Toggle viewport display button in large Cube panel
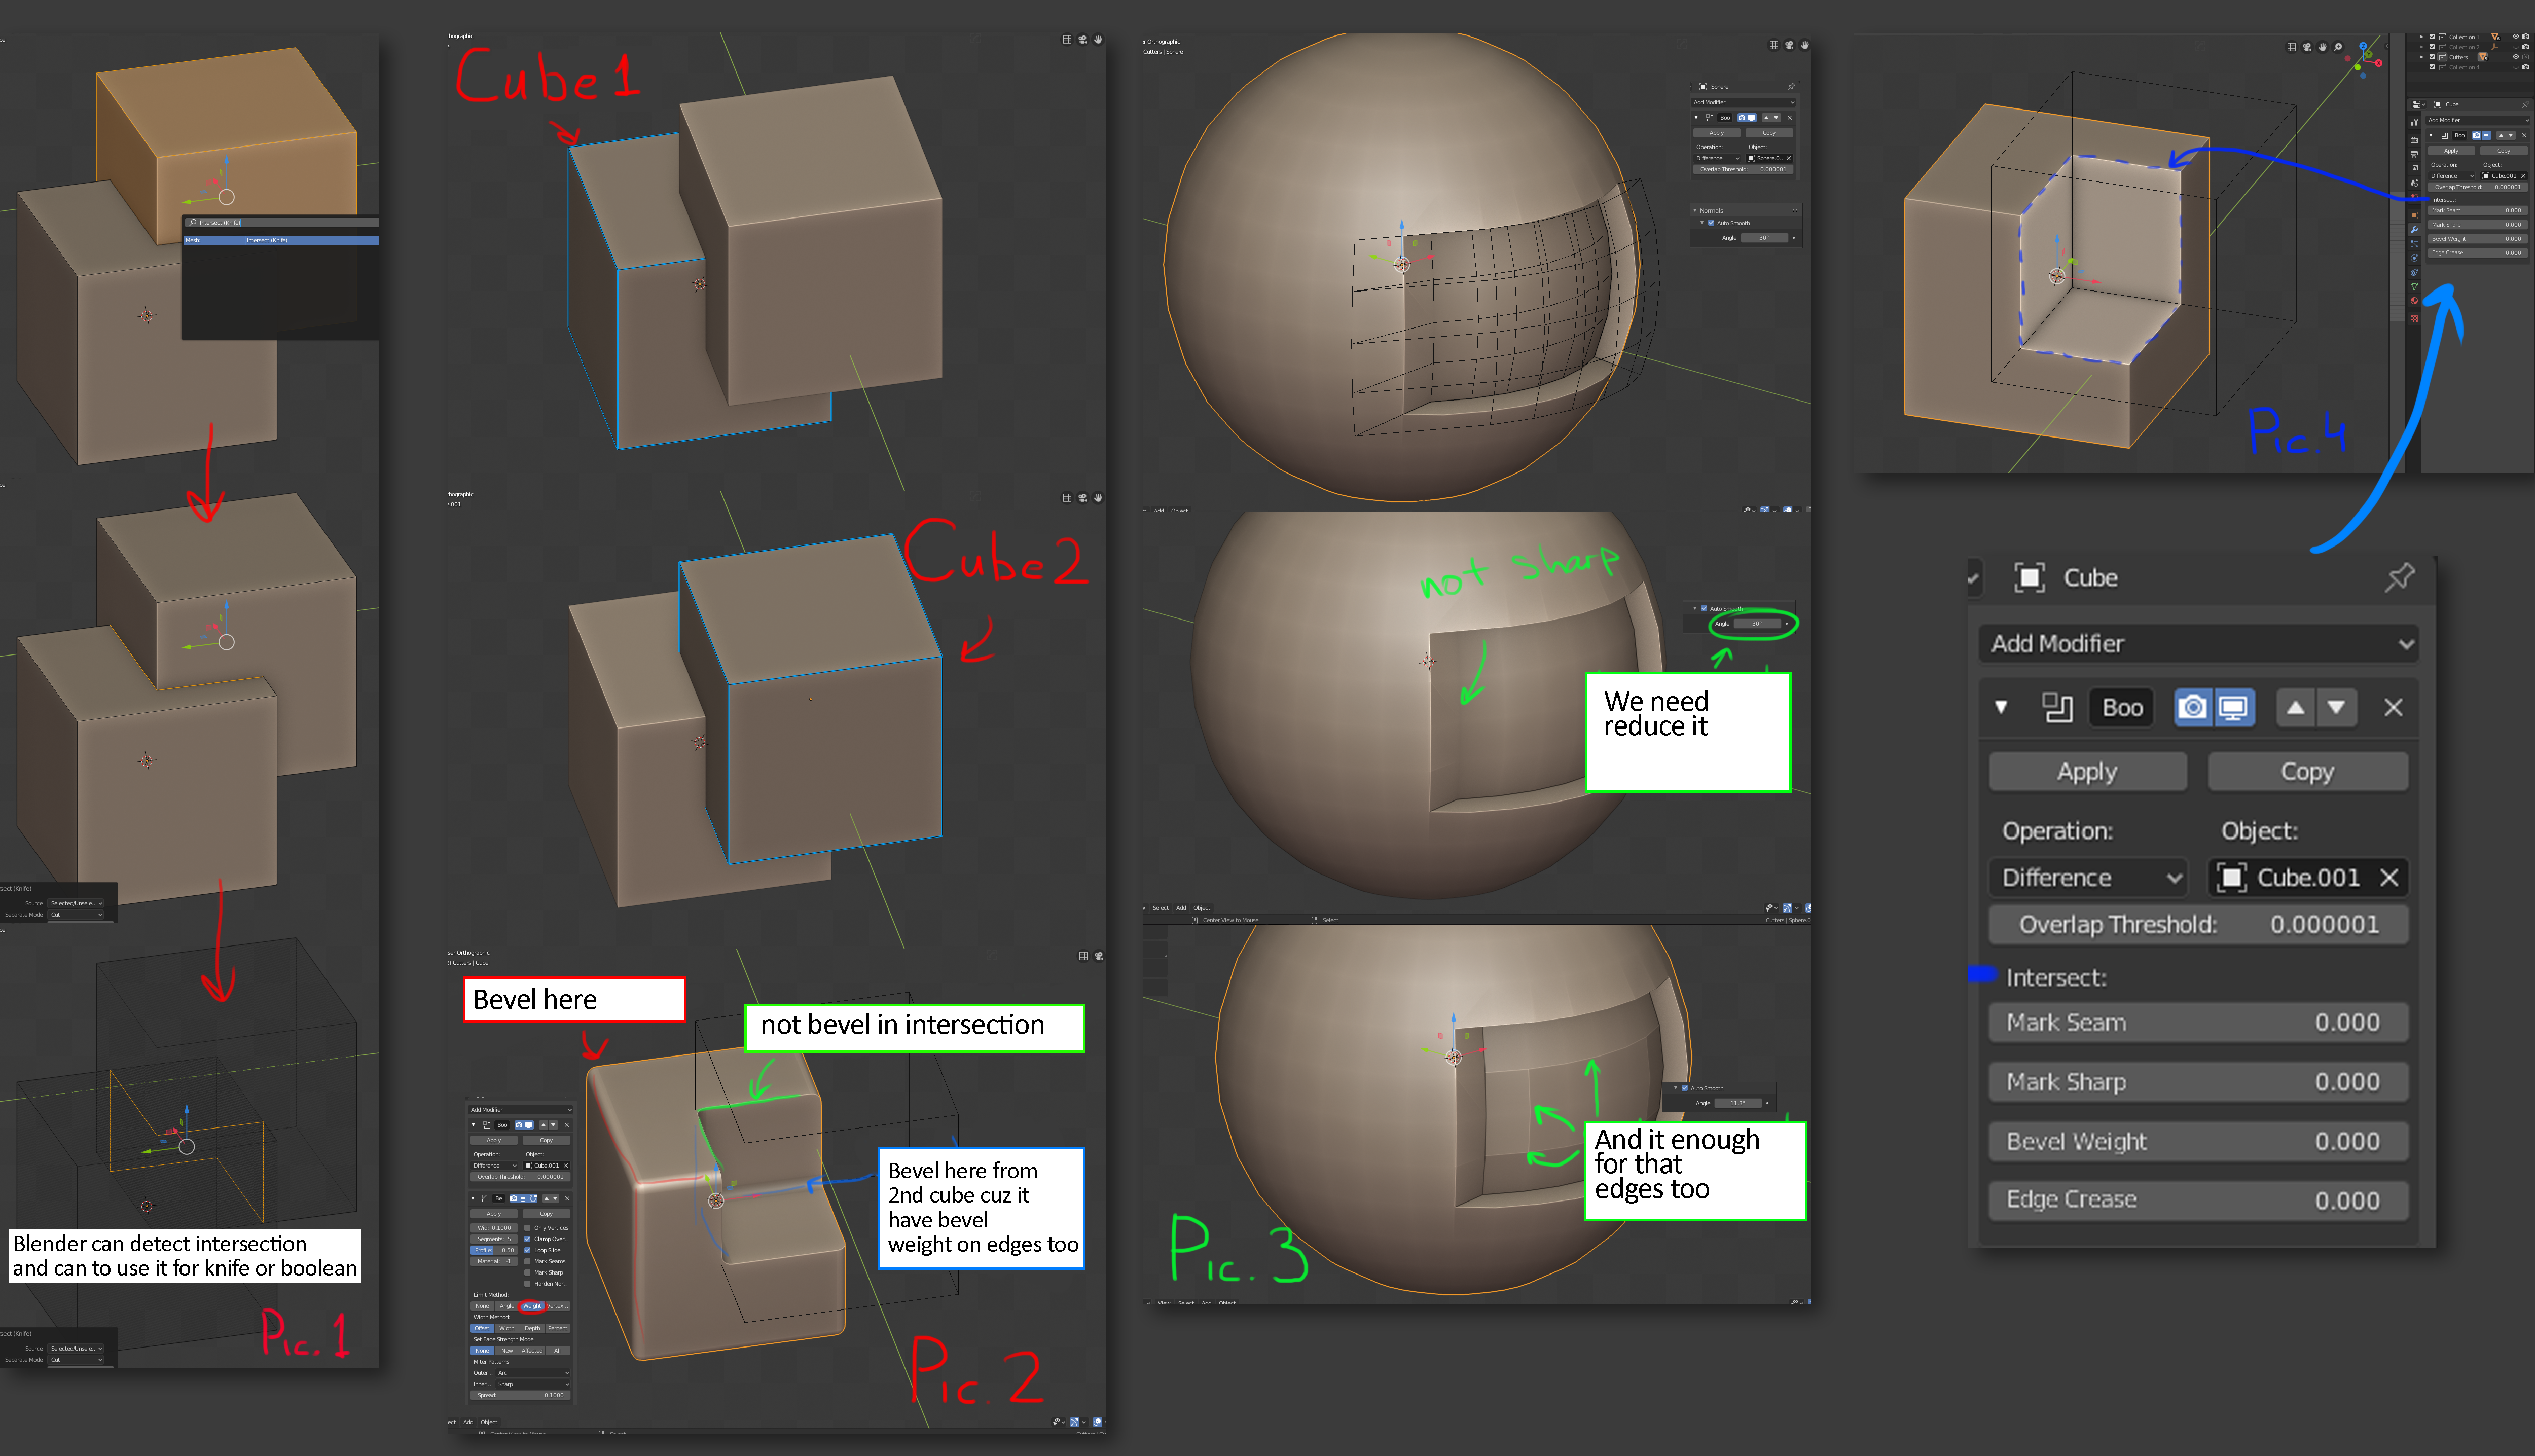The width and height of the screenshot is (2535, 1456). pyautogui.click(x=2234, y=707)
